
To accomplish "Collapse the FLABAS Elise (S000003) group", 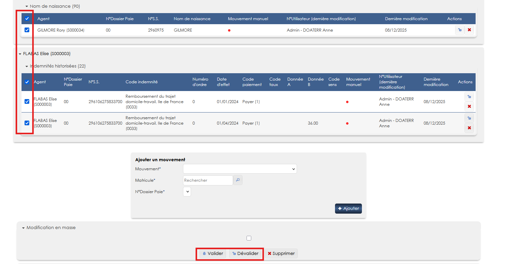I will click(20, 54).
